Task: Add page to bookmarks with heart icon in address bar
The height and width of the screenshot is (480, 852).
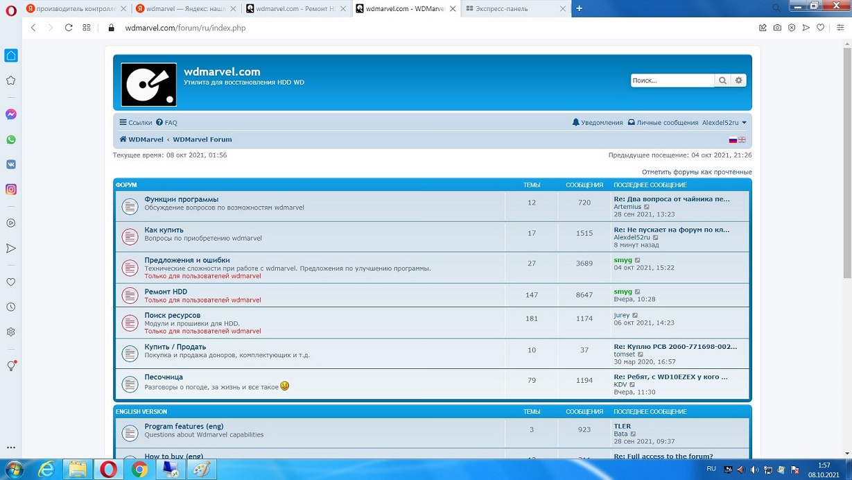Action: 821,28
